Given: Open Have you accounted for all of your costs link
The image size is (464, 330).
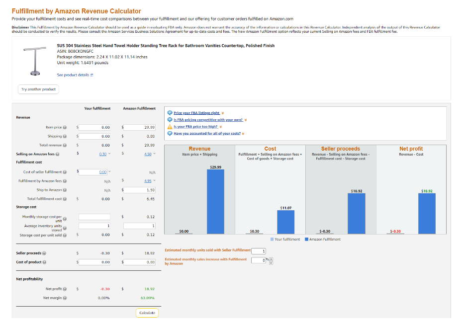Looking at the screenshot, I should [x=207, y=133].
